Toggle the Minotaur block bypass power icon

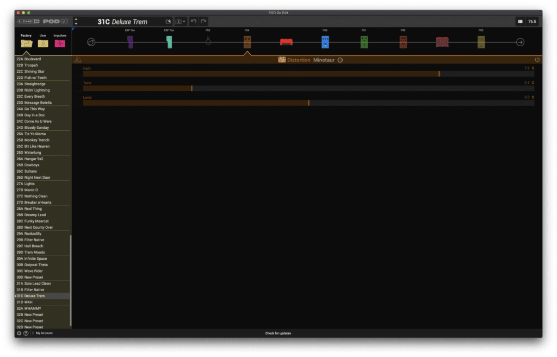coord(537,60)
